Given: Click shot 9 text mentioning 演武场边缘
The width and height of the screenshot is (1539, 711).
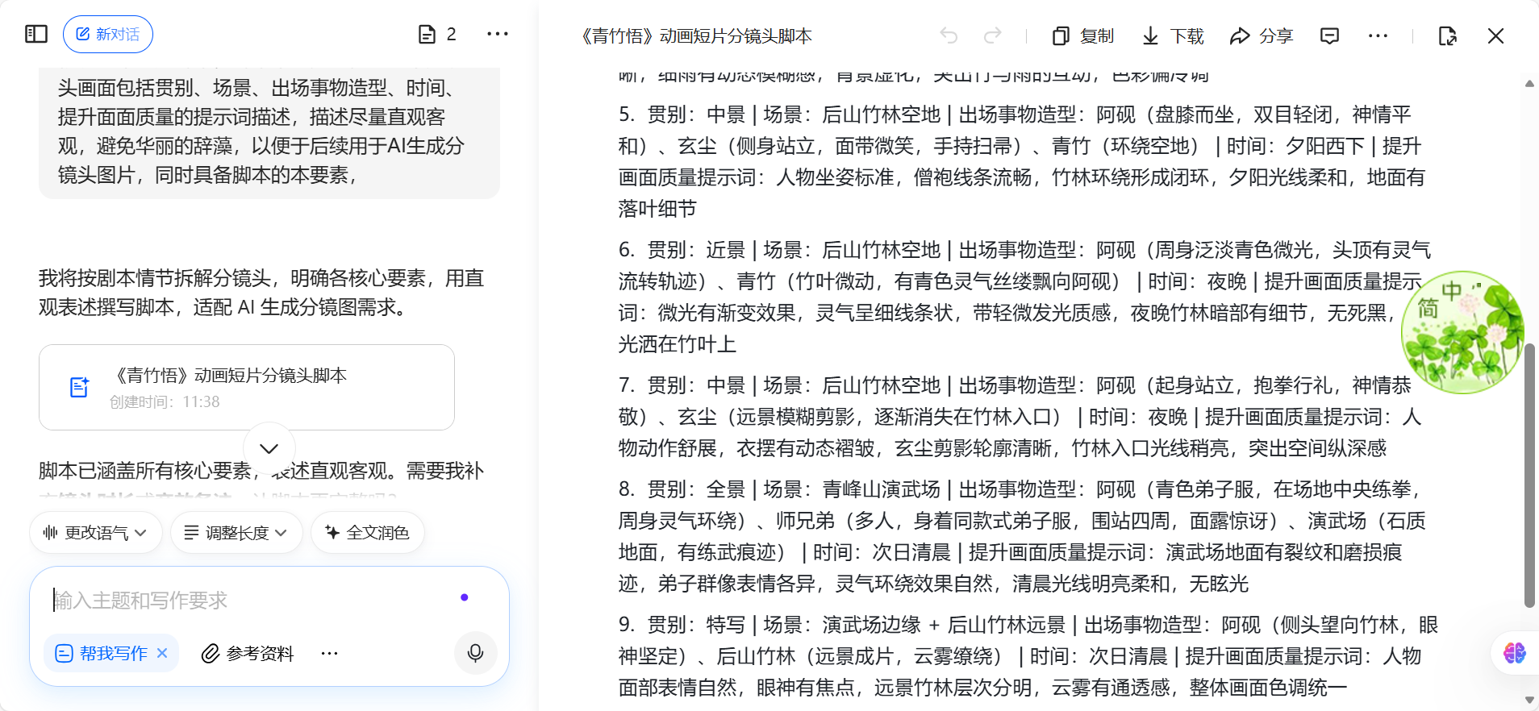Looking at the screenshot, I should (1028, 655).
